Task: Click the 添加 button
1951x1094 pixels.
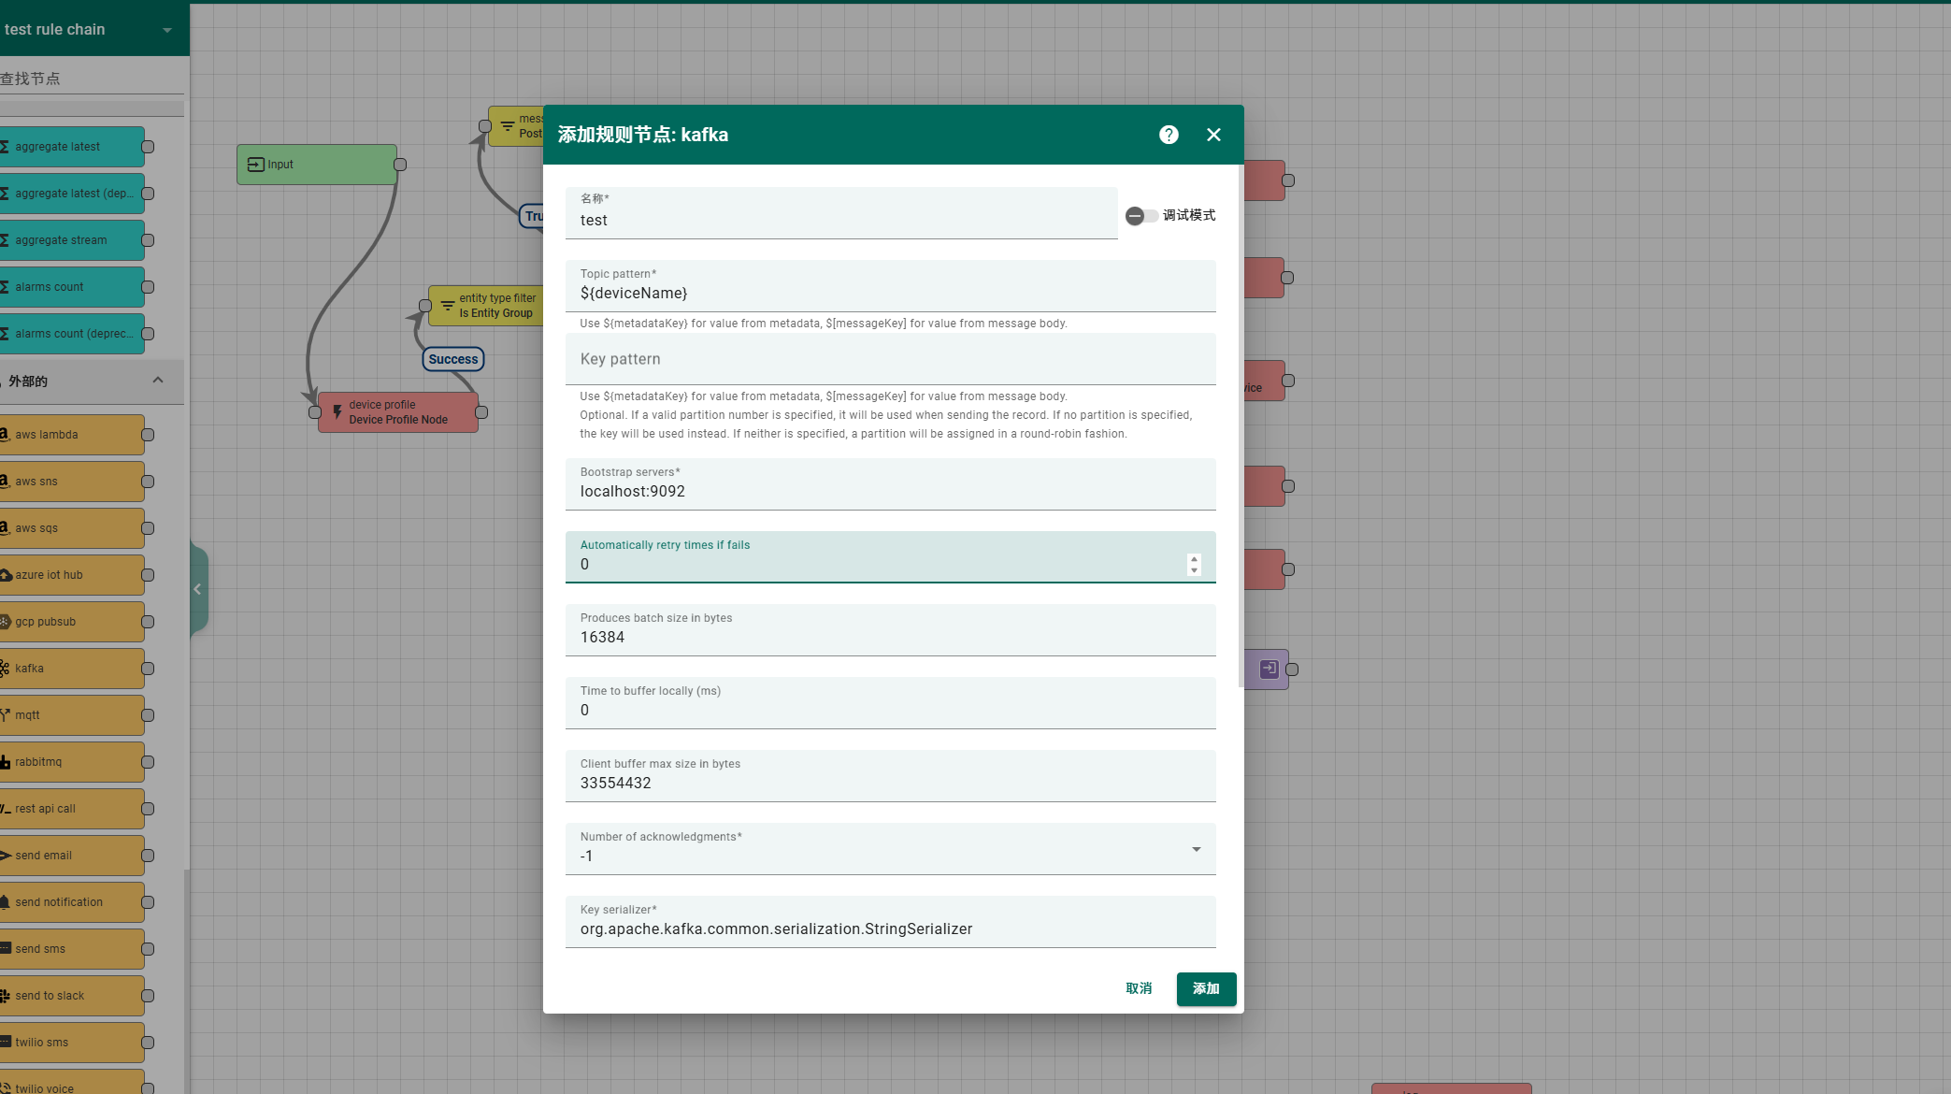Action: [1206, 988]
